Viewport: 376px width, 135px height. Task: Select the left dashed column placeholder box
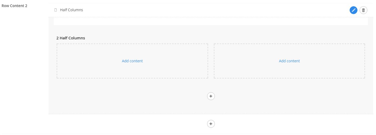tap(132, 61)
